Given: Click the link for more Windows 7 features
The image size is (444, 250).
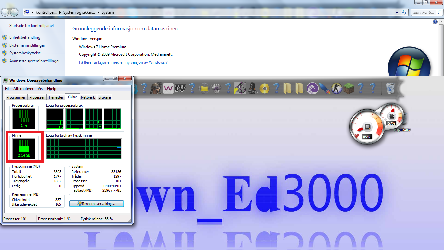Looking at the screenshot, I should (123, 62).
